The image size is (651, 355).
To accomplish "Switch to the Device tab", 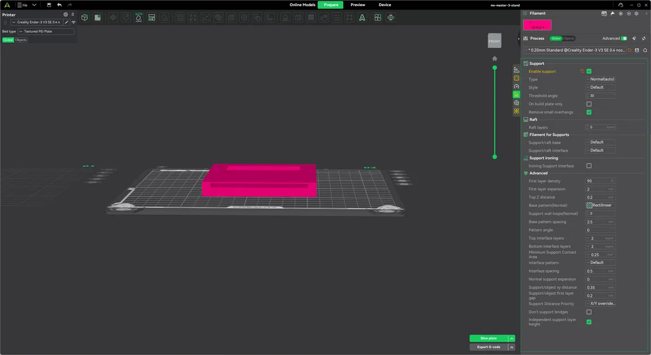I will click(x=385, y=5).
